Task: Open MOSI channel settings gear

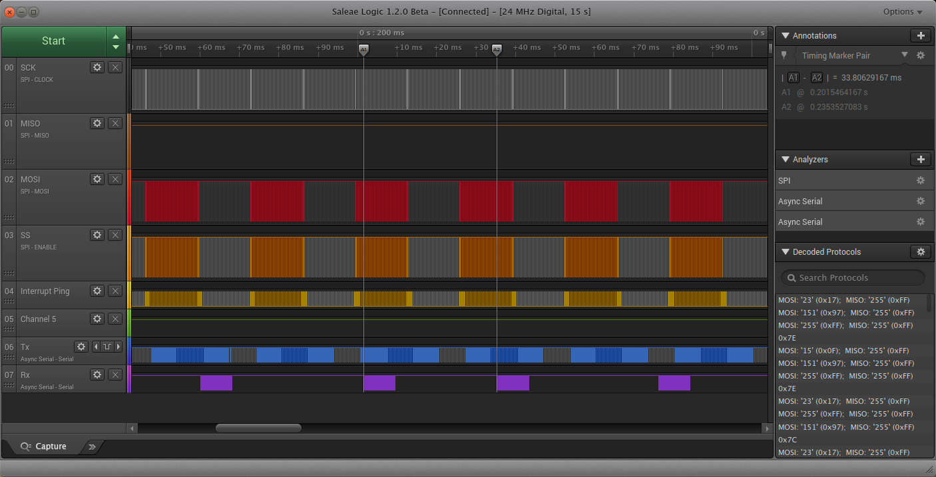Action: tap(97, 179)
